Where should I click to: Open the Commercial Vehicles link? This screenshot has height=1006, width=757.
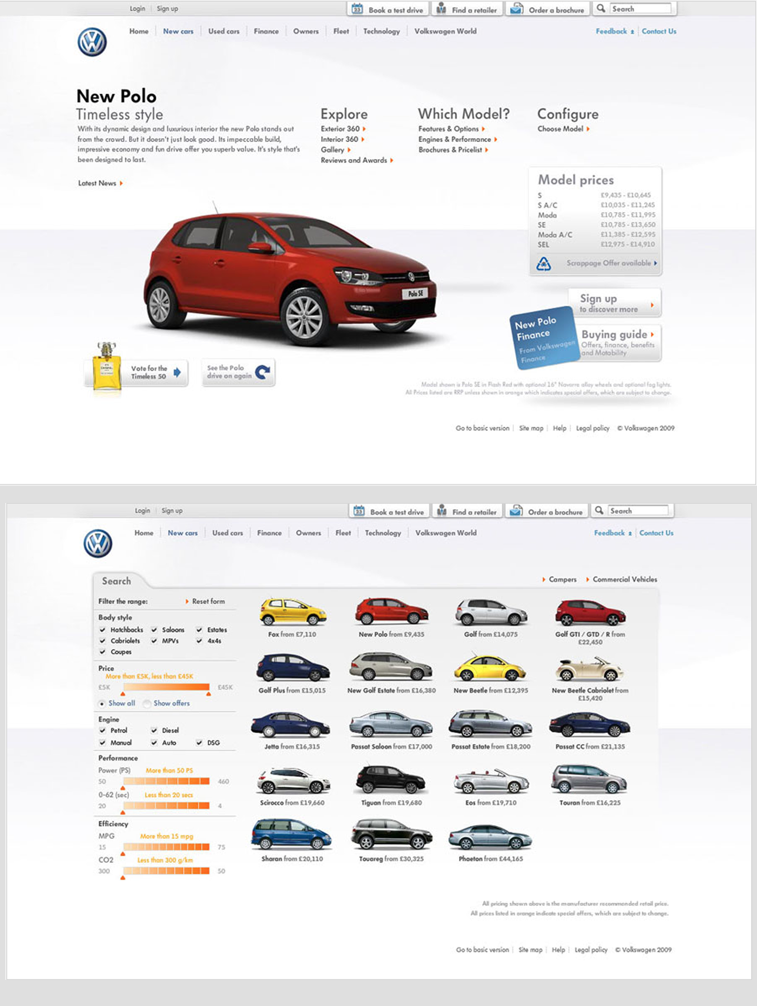(622, 579)
